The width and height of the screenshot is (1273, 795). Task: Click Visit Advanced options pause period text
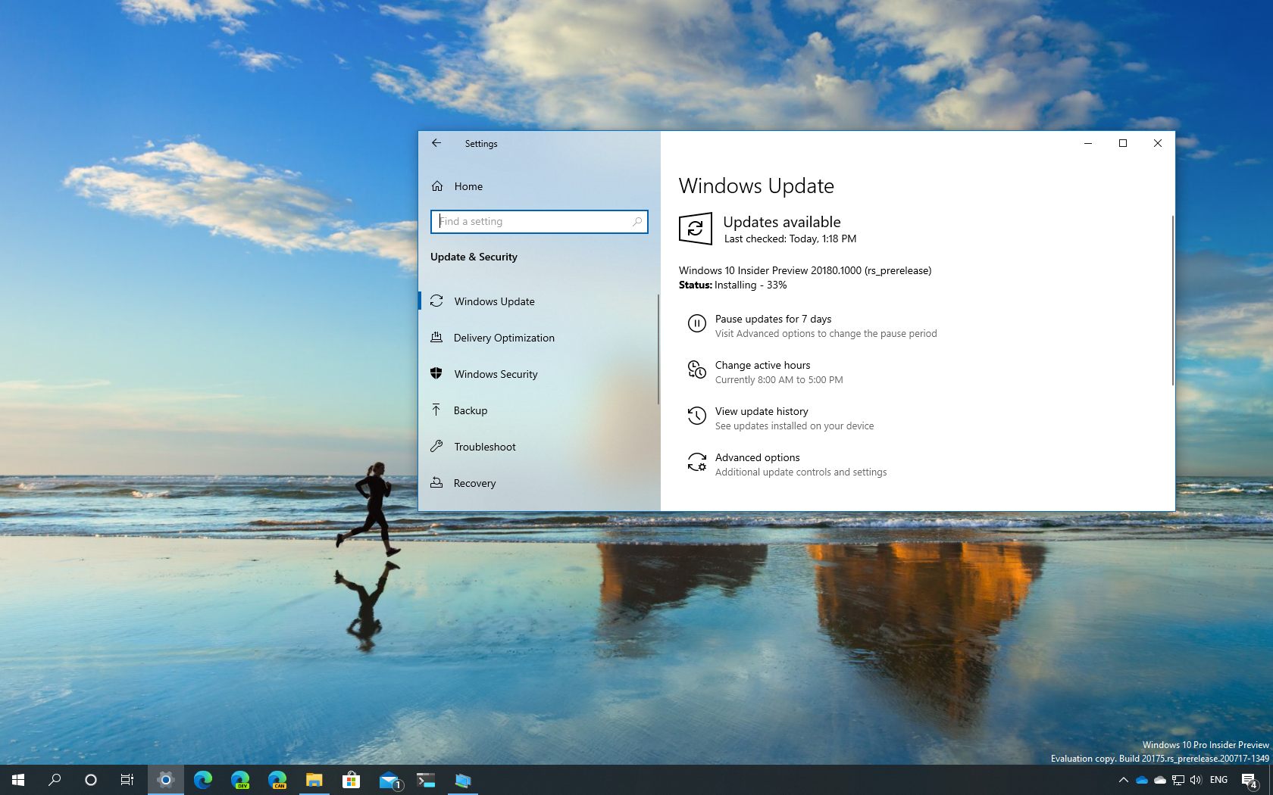[x=826, y=333]
